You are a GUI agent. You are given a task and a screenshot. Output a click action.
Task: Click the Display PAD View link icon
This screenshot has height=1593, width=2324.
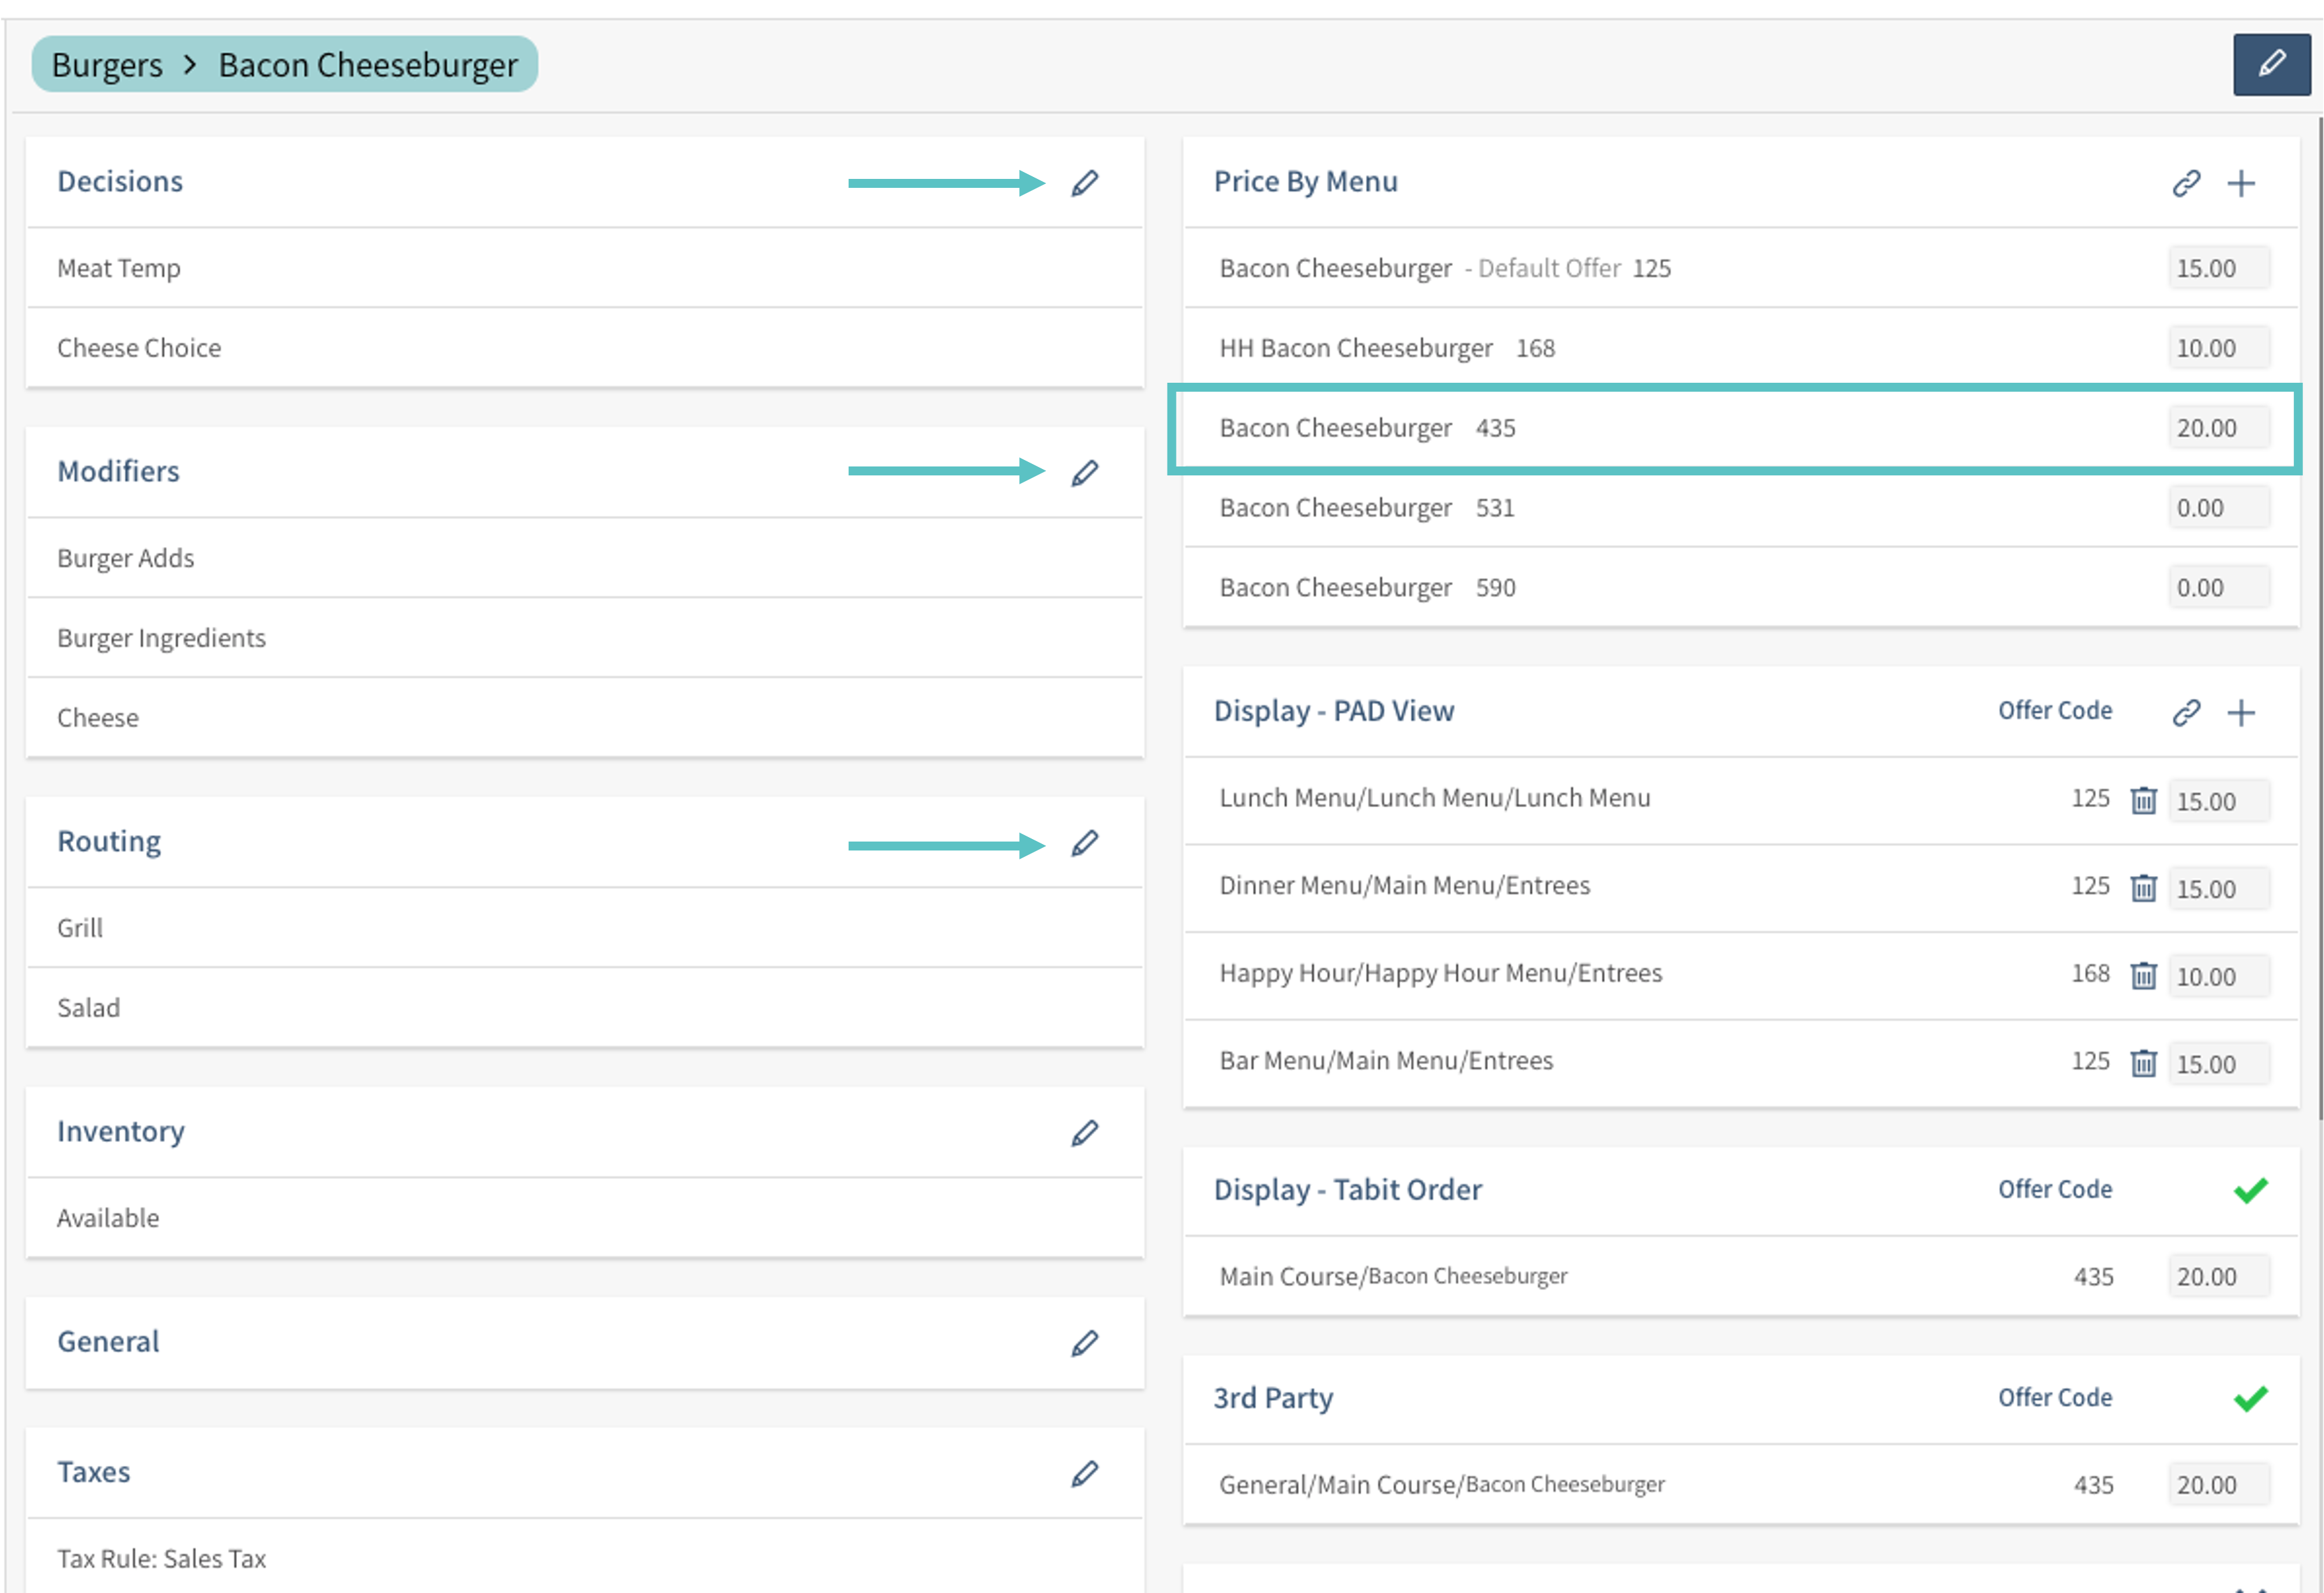coord(2186,712)
